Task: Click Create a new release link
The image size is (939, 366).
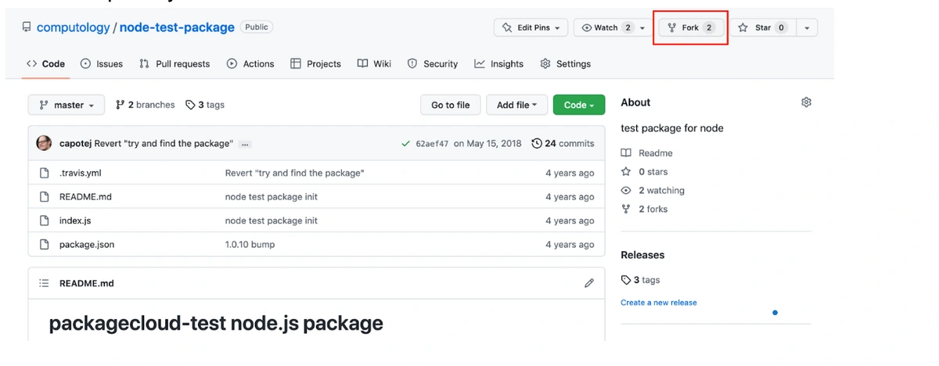Action: point(659,303)
